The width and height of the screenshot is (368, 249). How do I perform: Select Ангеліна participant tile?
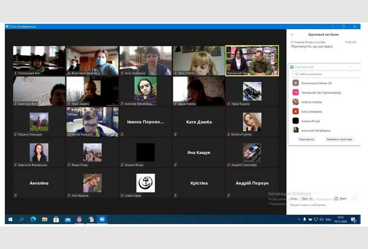39,183
